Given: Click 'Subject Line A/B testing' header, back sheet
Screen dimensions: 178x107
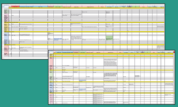Looking at the screenshot, I should click(124, 7).
